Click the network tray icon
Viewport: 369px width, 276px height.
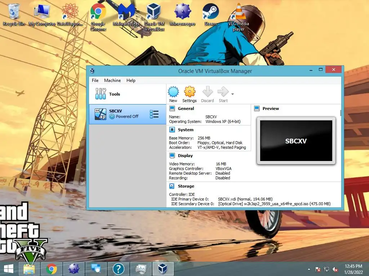coord(326,269)
